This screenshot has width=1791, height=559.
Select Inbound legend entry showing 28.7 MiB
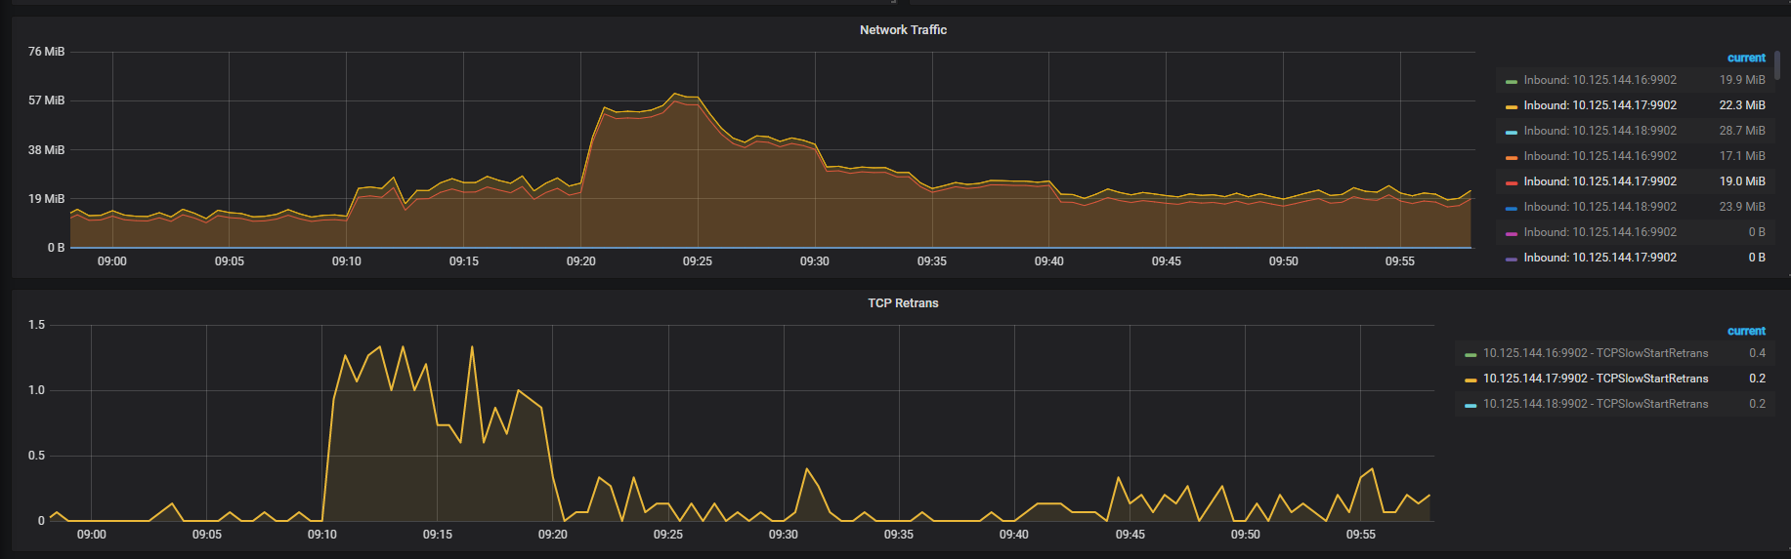(x=1599, y=131)
